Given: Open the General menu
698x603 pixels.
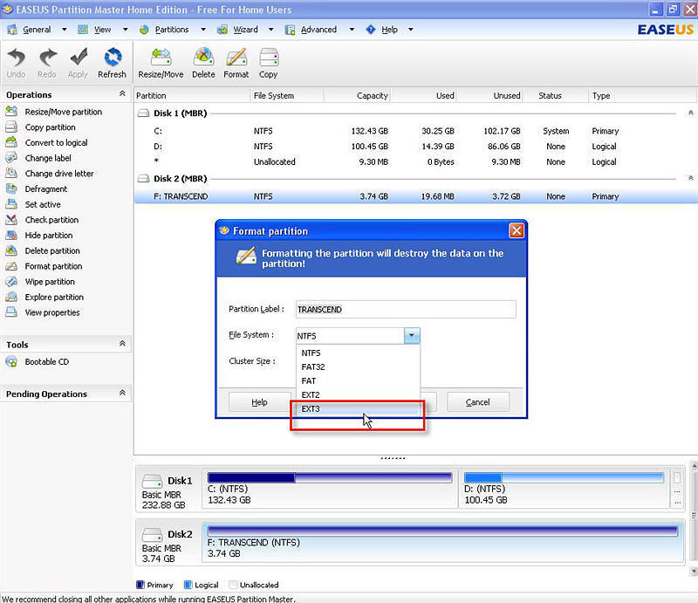Looking at the screenshot, I should point(37,30).
